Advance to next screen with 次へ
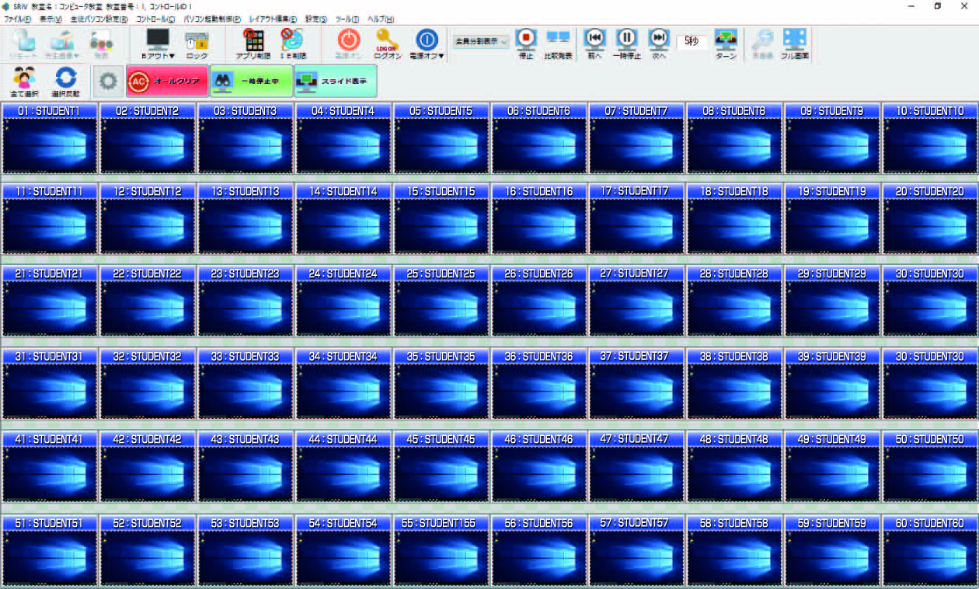This screenshot has height=589, width=979. pyautogui.click(x=659, y=44)
